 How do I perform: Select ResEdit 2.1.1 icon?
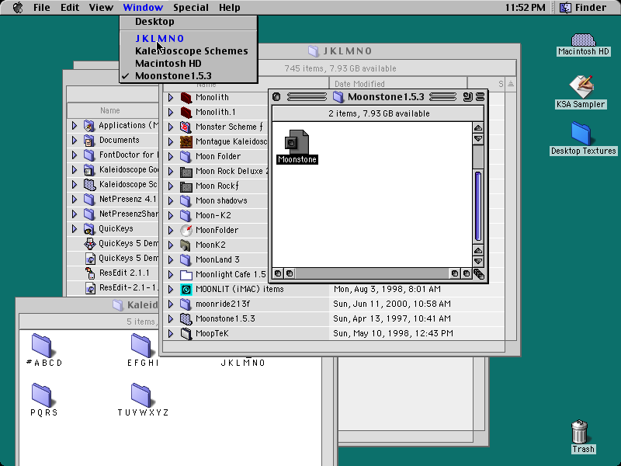pyautogui.click(x=90, y=273)
